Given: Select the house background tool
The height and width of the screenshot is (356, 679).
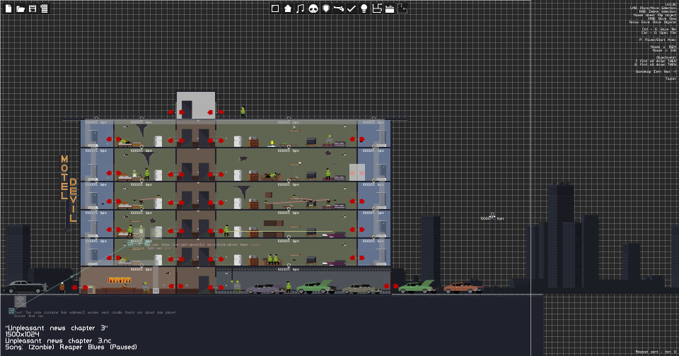Looking at the screenshot, I should point(288,8).
